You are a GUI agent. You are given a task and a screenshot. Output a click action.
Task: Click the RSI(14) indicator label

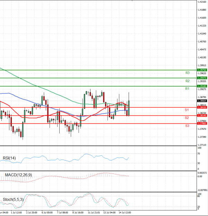9,158
